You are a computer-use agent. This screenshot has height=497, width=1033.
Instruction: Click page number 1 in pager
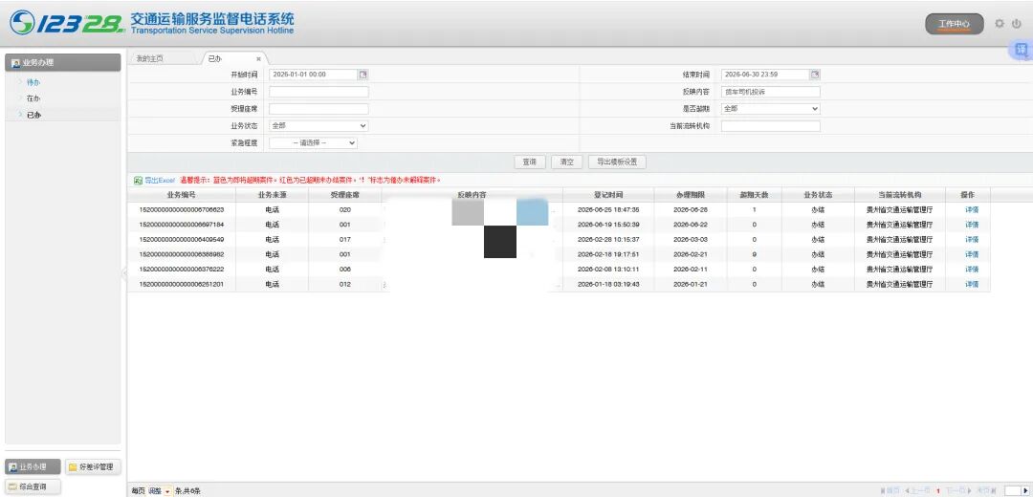click(937, 491)
